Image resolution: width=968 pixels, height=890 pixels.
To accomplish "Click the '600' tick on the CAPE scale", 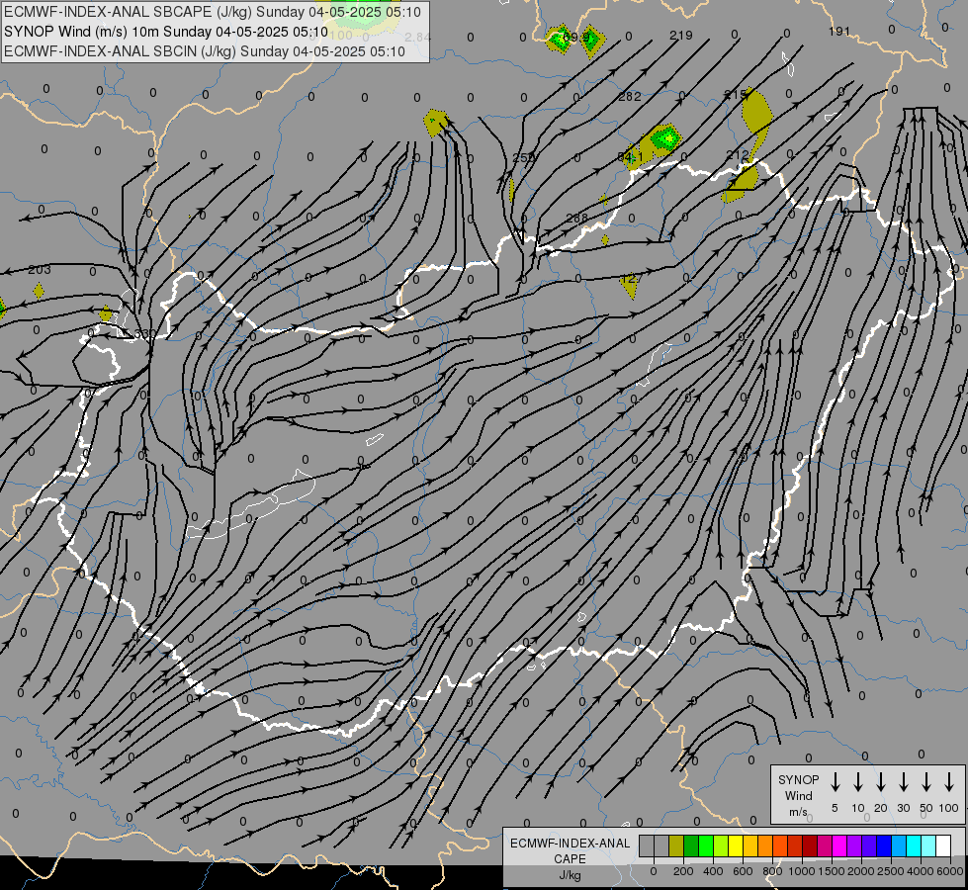I will [743, 871].
